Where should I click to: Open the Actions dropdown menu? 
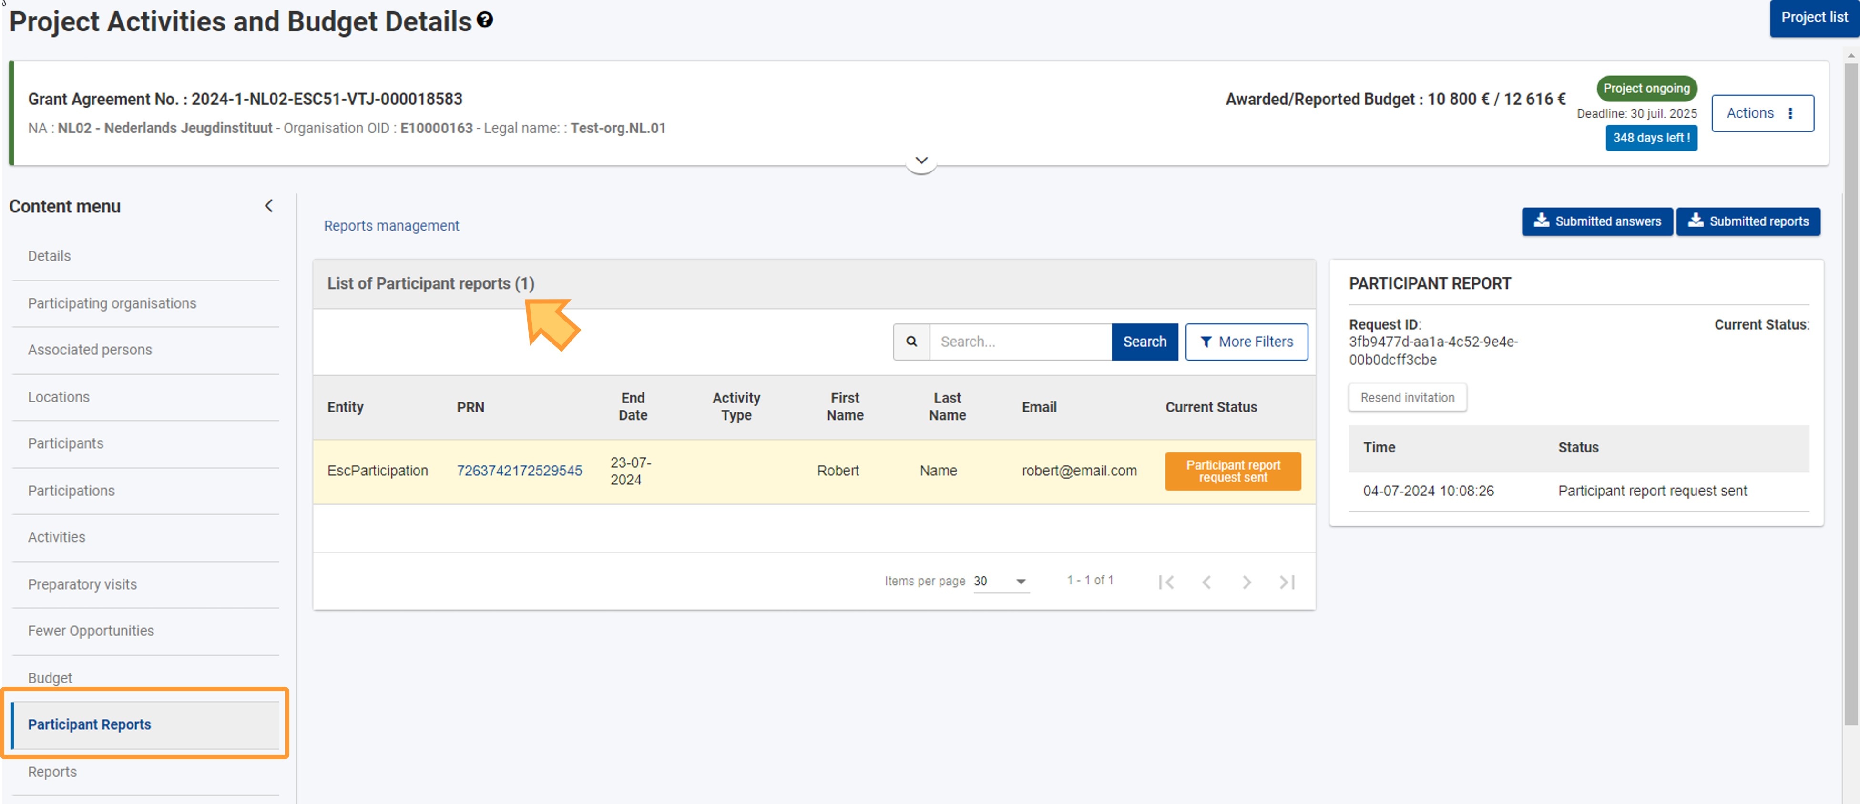(1763, 113)
